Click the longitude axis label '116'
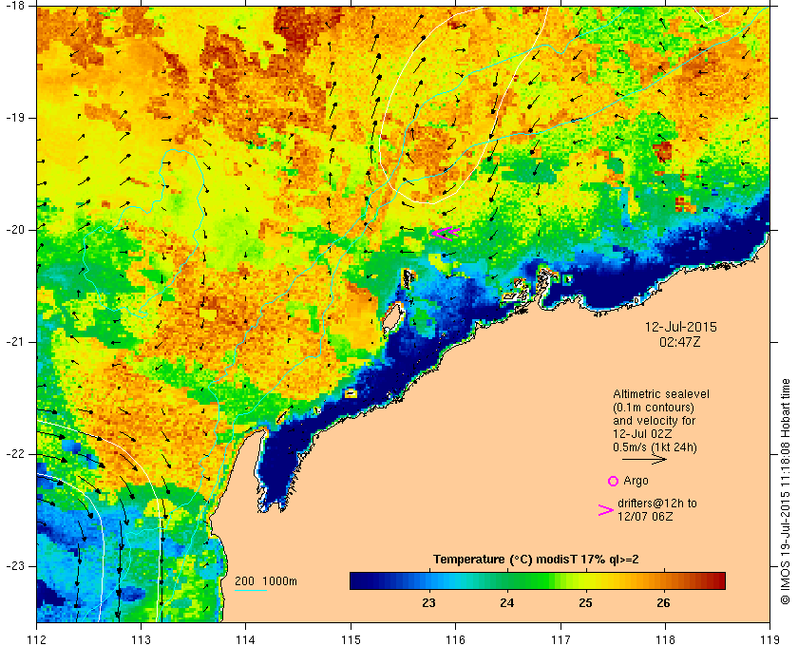The width and height of the screenshot is (798, 646). (x=455, y=638)
